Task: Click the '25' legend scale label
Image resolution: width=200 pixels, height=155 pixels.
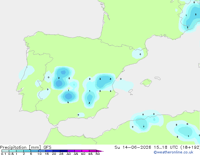Action: [x=61, y=154]
